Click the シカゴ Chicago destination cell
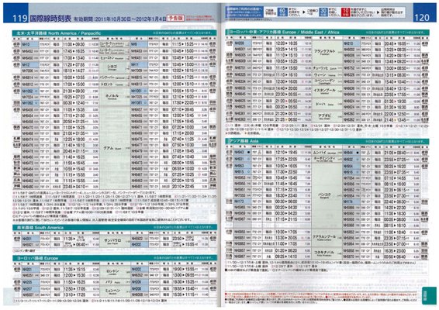The height and width of the screenshot is (310, 439). 115,67
